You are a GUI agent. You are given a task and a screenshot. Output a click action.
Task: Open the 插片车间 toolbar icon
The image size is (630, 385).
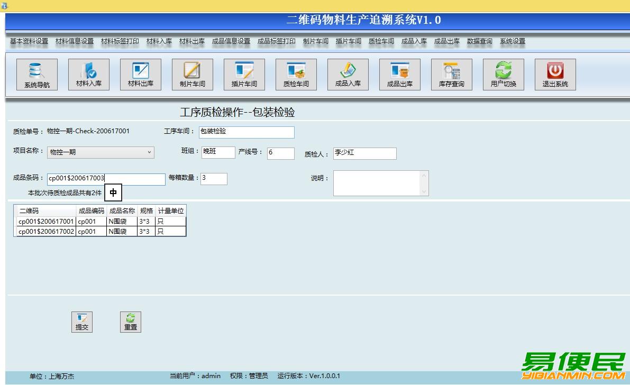(244, 75)
